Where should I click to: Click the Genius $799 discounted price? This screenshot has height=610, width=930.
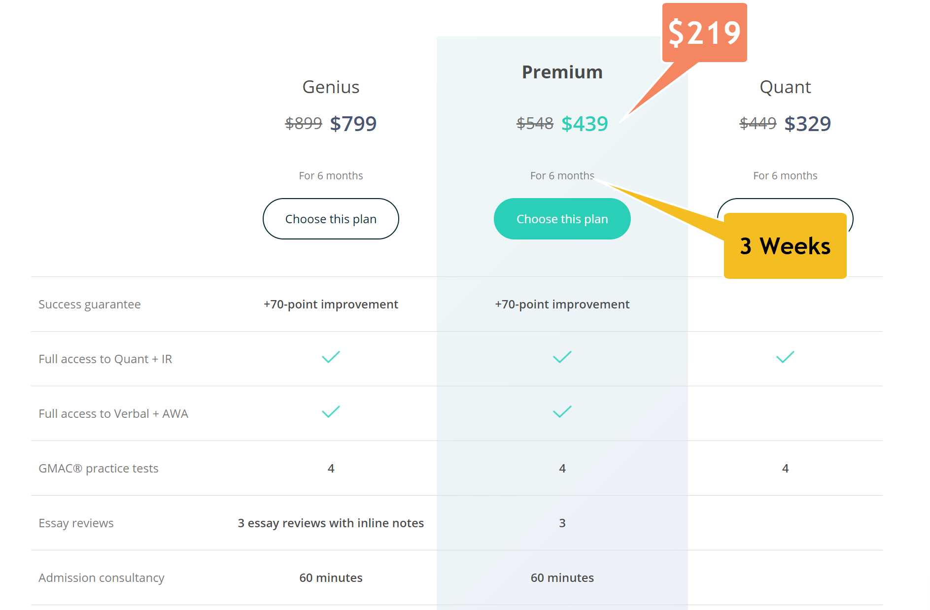coord(353,124)
